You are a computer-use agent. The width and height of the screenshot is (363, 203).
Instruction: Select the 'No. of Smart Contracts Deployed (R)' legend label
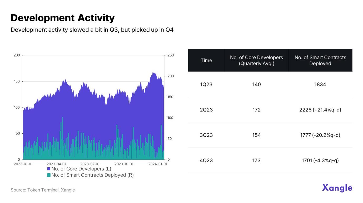pyautogui.click(x=92, y=175)
